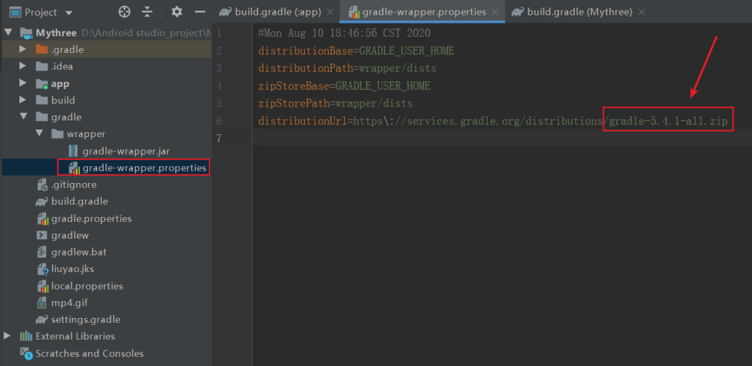Image resolution: width=752 pixels, height=366 pixels.
Task: Select gradle-wrapper.jar file icon in tree
Action: [73, 152]
